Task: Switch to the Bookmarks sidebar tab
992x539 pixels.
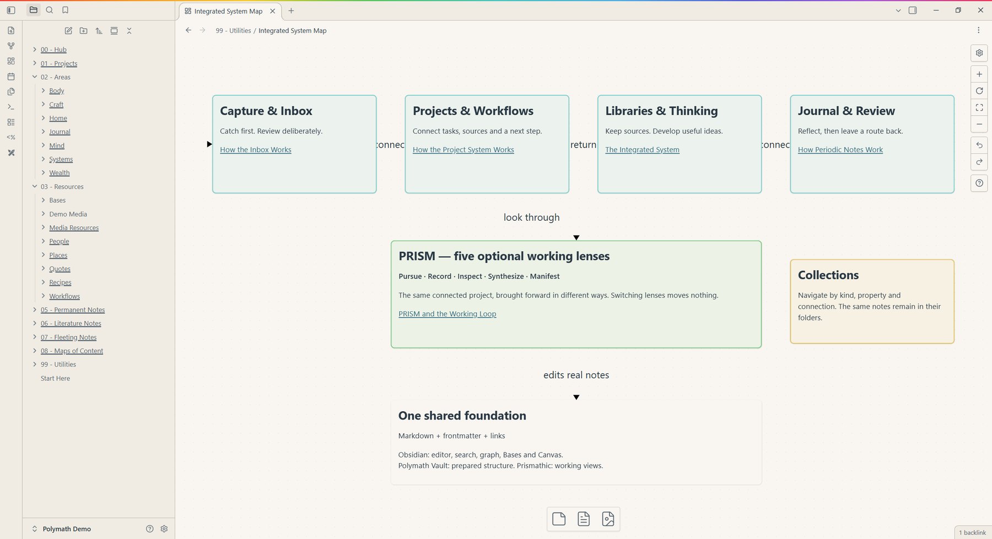Action: click(65, 10)
